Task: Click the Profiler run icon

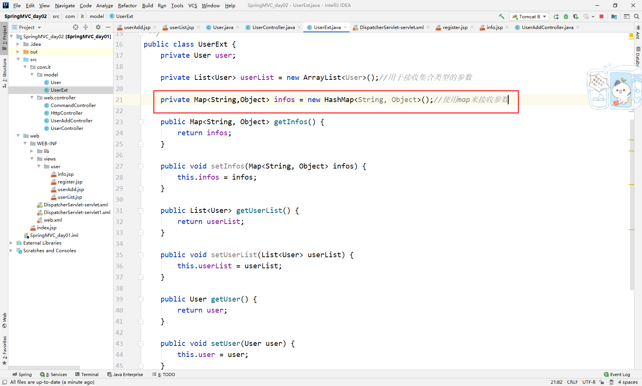Action: click(586, 16)
